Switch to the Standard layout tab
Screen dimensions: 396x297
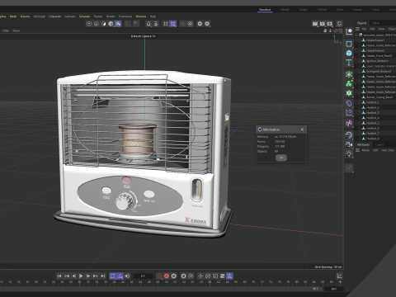point(265,10)
